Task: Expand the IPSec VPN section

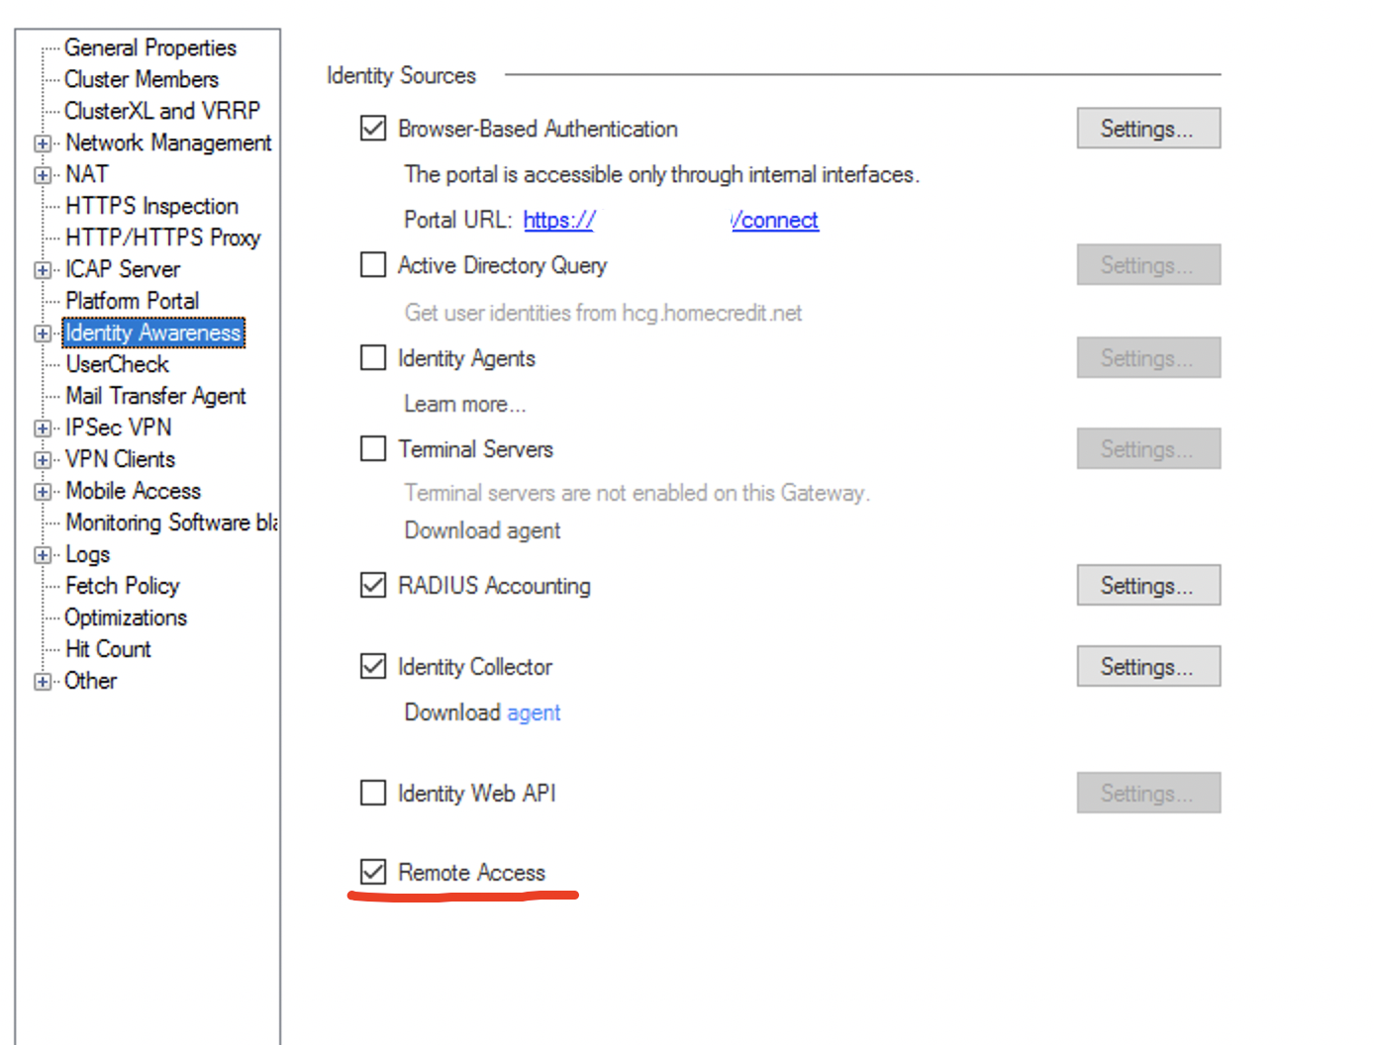Action: coord(43,427)
